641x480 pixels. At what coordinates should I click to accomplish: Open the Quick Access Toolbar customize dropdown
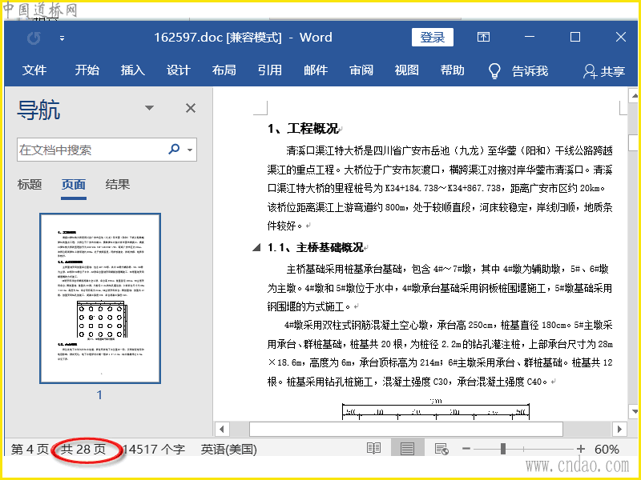point(62,38)
